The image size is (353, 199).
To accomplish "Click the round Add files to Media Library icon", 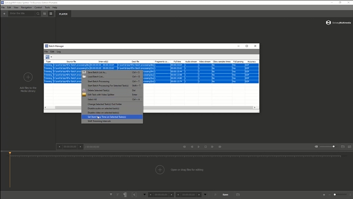I will click(28, 77).
